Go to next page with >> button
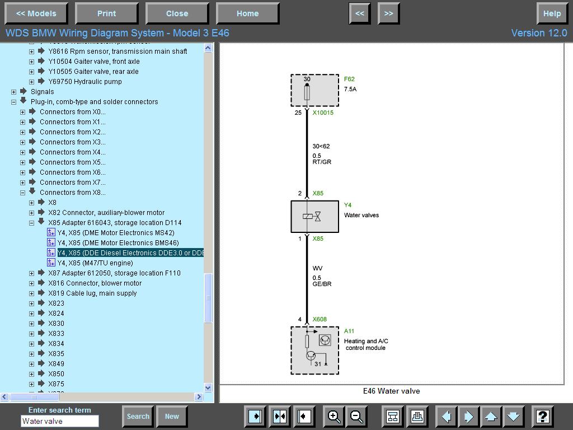 [x=388, y=13]
